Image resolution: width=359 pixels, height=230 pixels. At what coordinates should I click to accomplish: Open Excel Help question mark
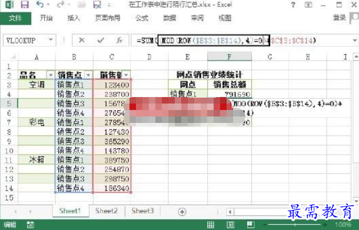293,5
